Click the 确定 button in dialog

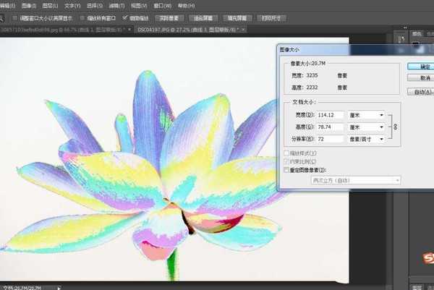click(x=420, y=66)
